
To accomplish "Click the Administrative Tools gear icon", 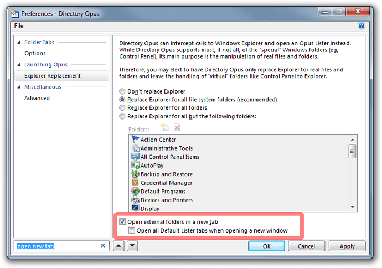I will coord(135,148).
